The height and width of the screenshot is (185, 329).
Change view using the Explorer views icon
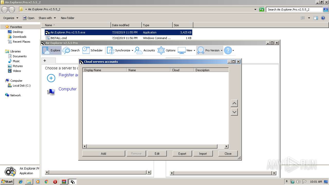coord(303,18)
